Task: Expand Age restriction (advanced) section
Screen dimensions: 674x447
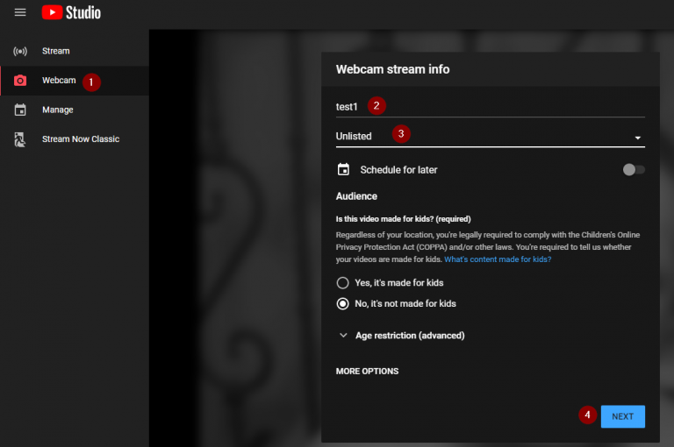Action: [x=409, y=336]
